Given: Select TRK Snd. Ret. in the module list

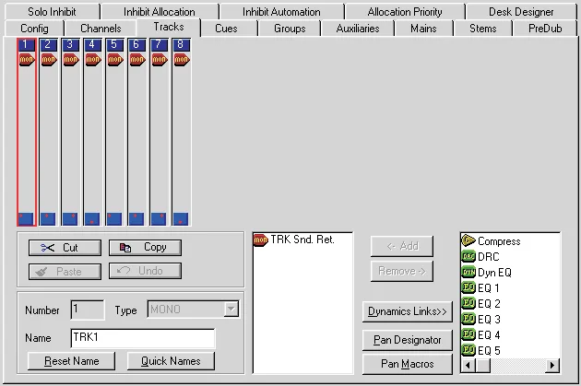Looking at the screenshot, I should tap(294, 240).
